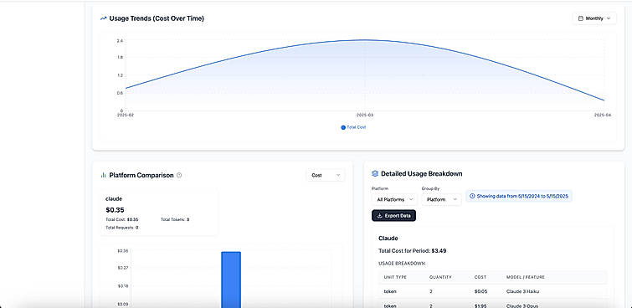
Task: Click the calendar icon in Monthly selector
Action: 580,18
